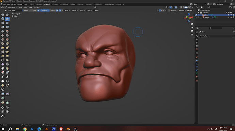The image size is (235, 131).
Task: Adjust the brush Radius slider
Action: (x=30, y=11)
